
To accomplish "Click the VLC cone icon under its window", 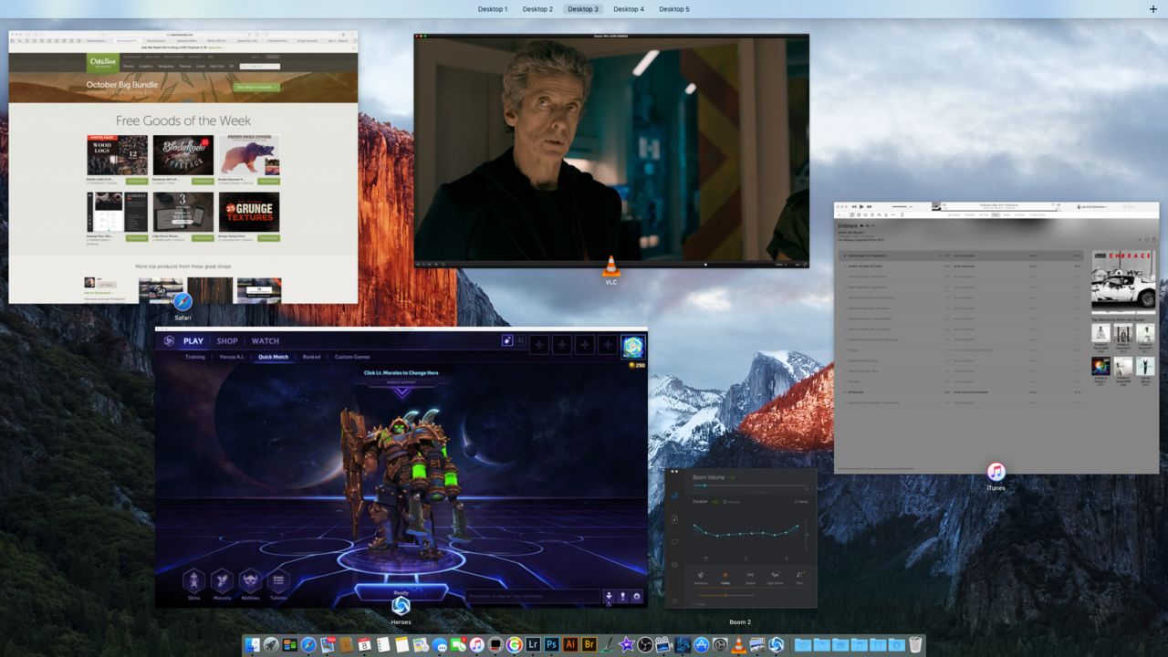I will 611,266.
